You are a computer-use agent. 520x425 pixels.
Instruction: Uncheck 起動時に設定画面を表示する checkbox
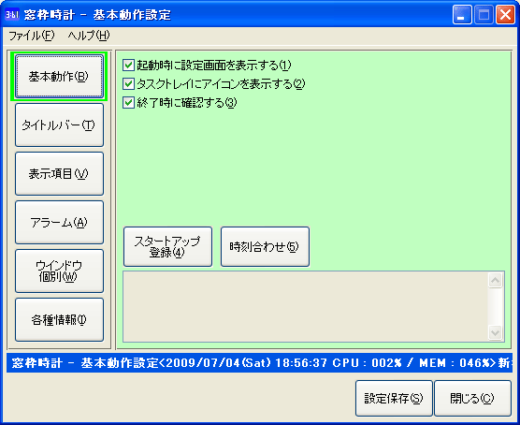tap(128, 66)
